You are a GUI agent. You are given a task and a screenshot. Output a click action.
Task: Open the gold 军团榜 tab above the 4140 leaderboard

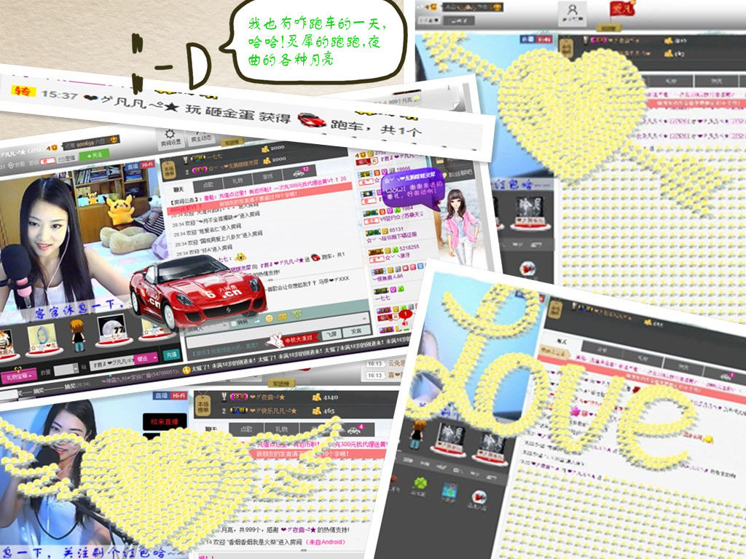(281, 383)
